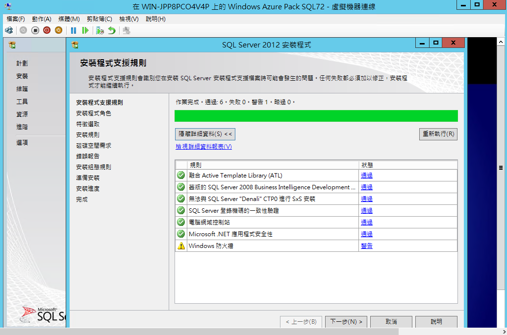Click 下一步(N) to continue setup

(346, 321)
